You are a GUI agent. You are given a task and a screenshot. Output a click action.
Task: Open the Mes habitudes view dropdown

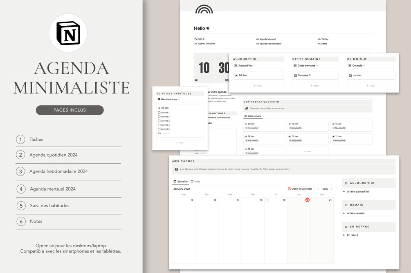point(168,100)
